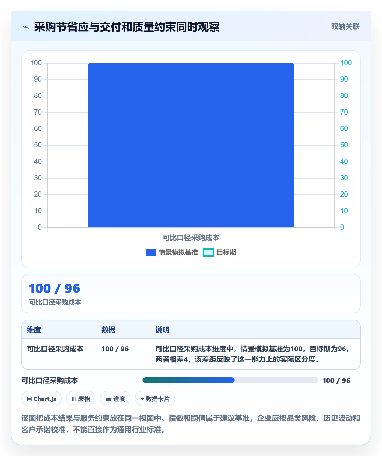Image resolution: width=382 pixels, height=456 pixels.
Task: Click the left axis label 50
Action: [x=38, y=145]
